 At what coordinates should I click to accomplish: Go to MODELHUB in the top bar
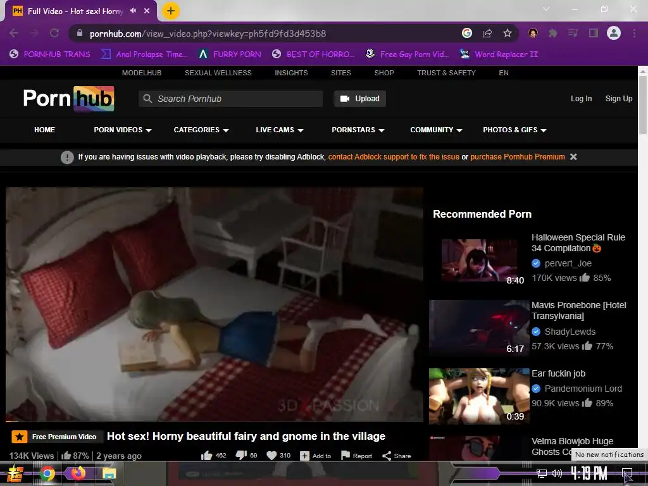[142, 73]
